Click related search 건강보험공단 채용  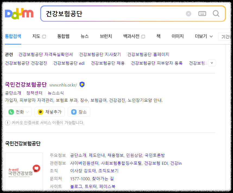[x=108, y=63]
